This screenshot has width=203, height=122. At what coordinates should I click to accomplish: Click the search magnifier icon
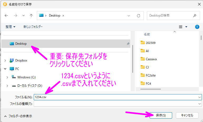(x=195, y=16)
